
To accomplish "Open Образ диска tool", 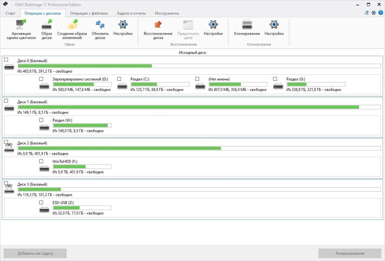I will pos(47,30).
